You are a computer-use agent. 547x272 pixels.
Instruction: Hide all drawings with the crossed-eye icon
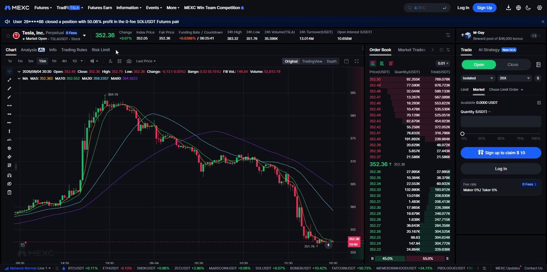(x=10, y=184)
